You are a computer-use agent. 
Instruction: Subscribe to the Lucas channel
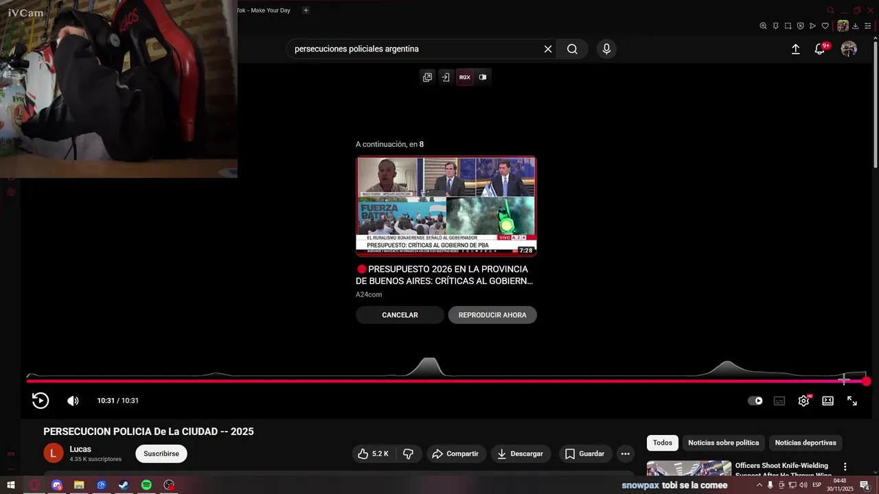click(161, 454)
